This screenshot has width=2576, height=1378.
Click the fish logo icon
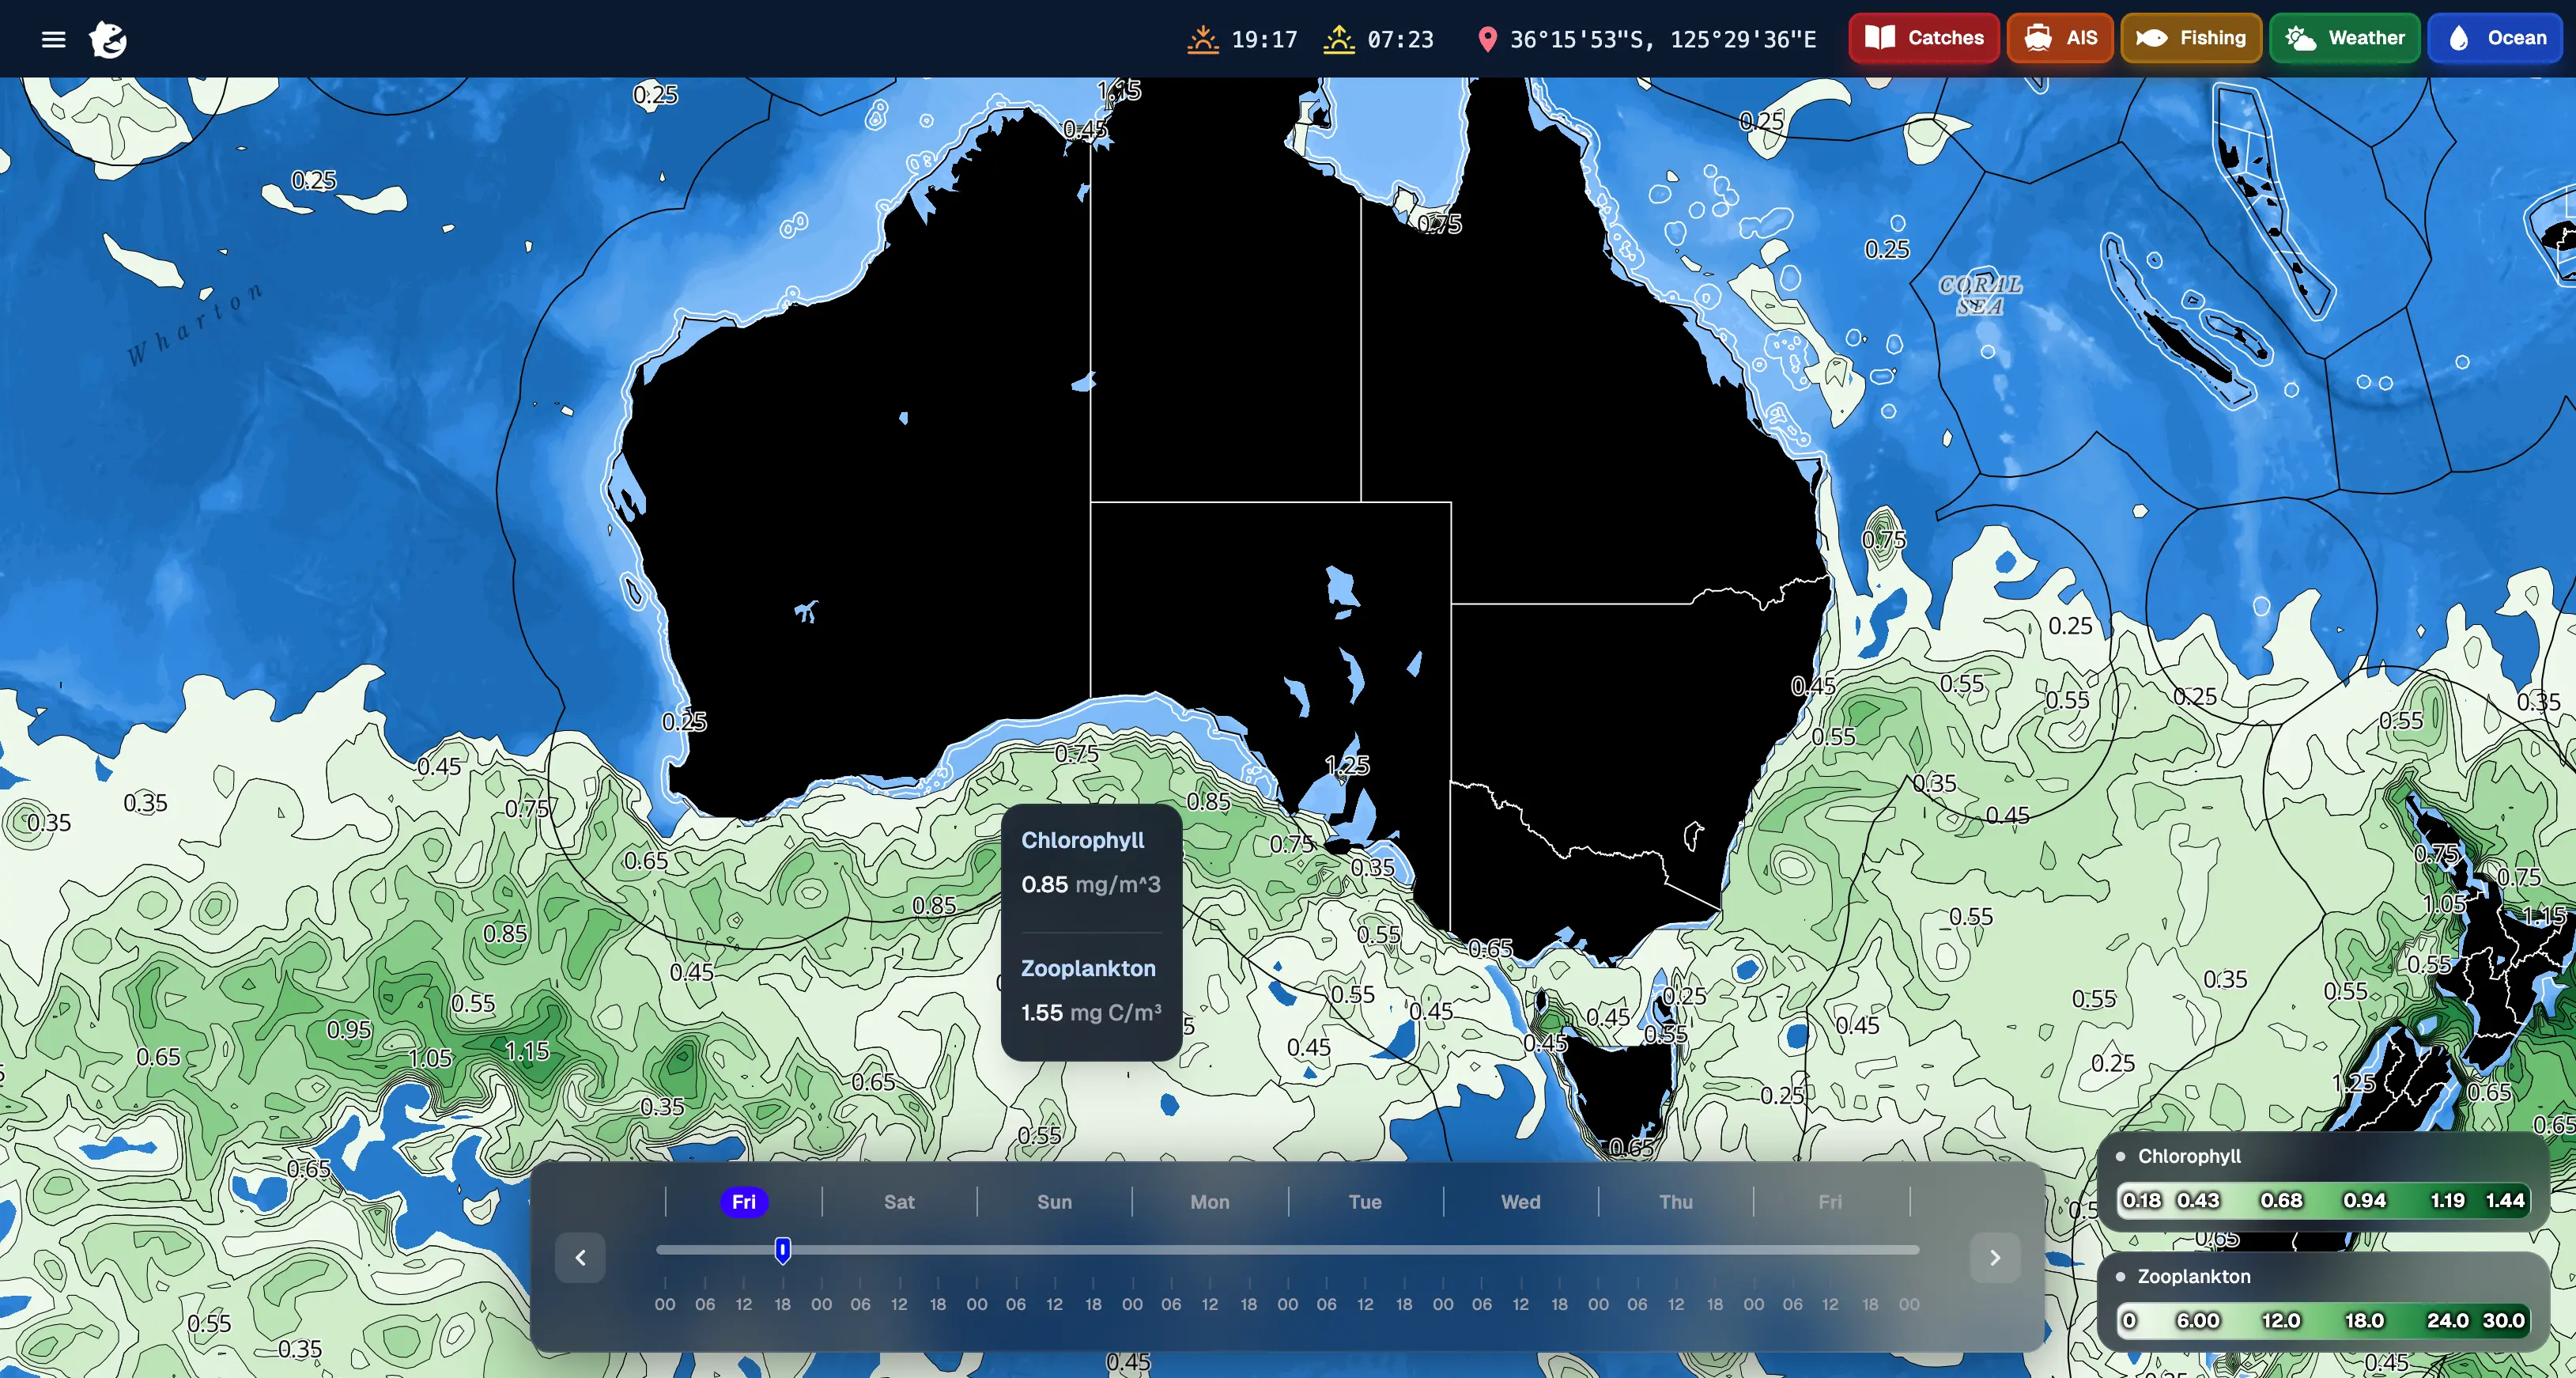pos(108,39)
